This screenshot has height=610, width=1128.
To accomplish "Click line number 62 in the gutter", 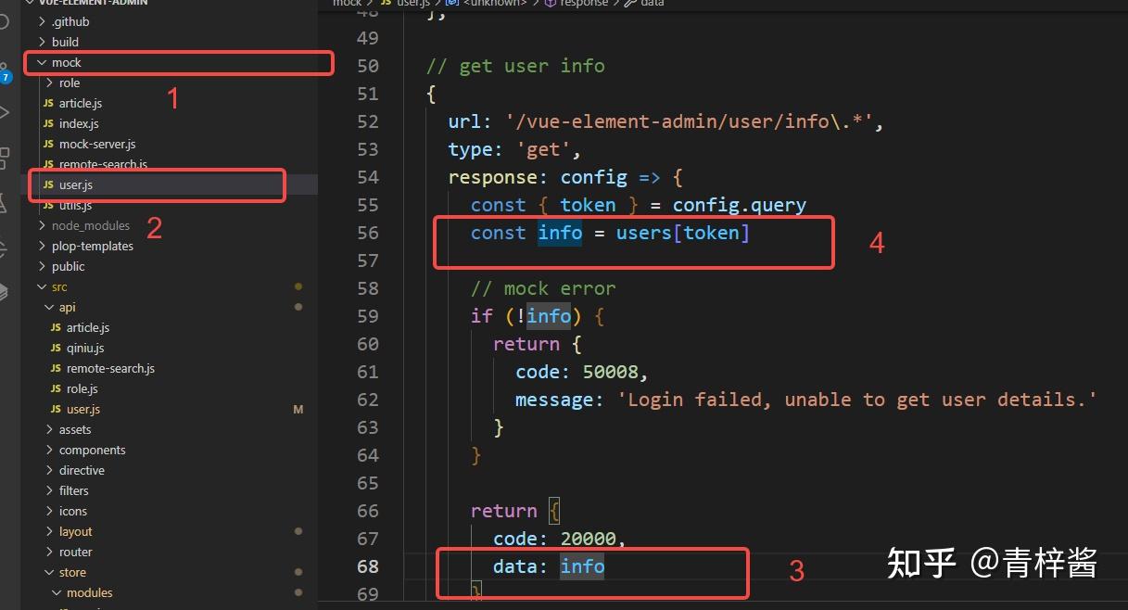I will point(368,400).
